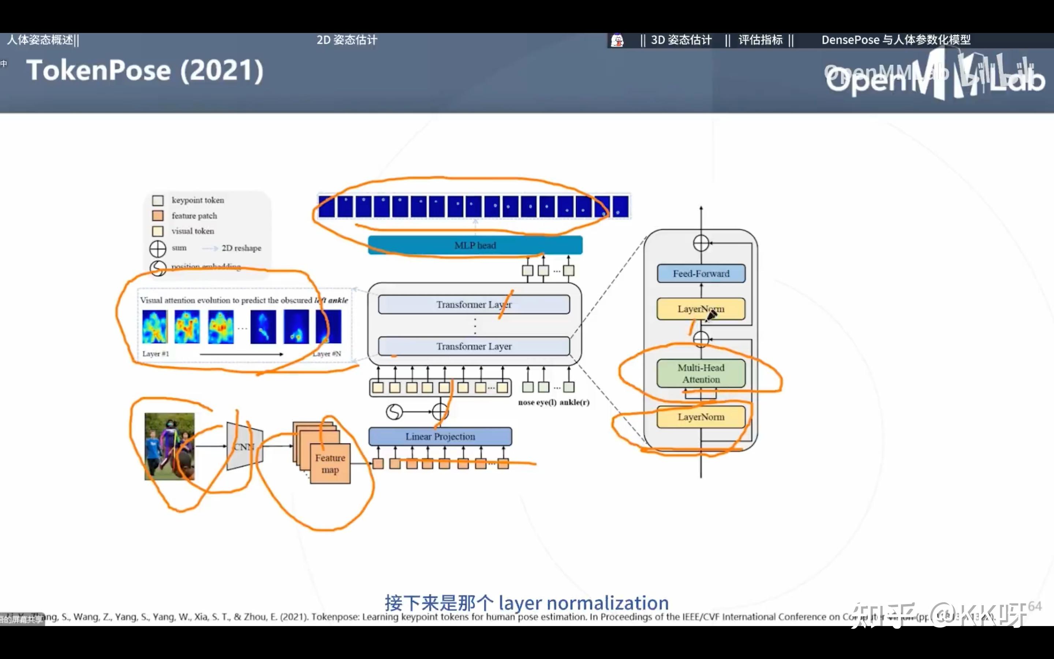Click the Multi-Head Attention block

701,373
